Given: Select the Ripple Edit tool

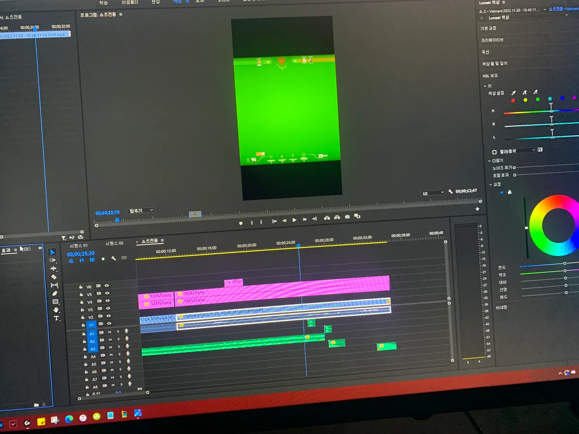Looking at the screenshot, I should [x=54, y=269].
